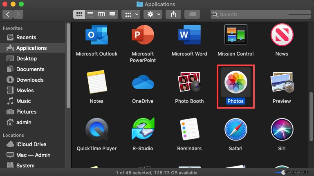Open the Mission Control icon
The height and width of the screenshot is (176, 314).
235,36
